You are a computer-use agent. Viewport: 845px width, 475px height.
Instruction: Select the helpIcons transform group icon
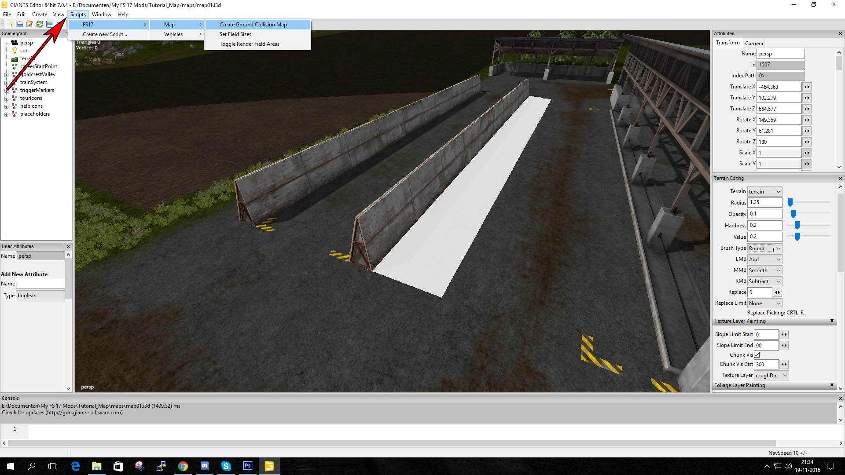coord(15,106)
